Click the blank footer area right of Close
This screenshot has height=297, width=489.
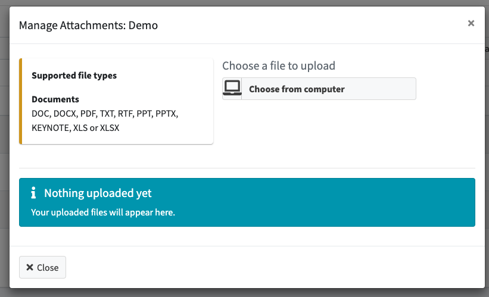(x=268, y=267)
